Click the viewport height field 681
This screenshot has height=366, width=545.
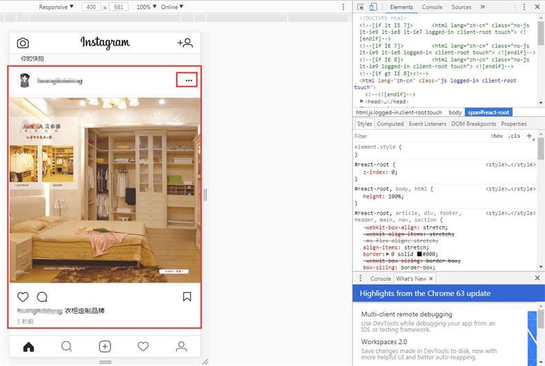tap(119, 7)
